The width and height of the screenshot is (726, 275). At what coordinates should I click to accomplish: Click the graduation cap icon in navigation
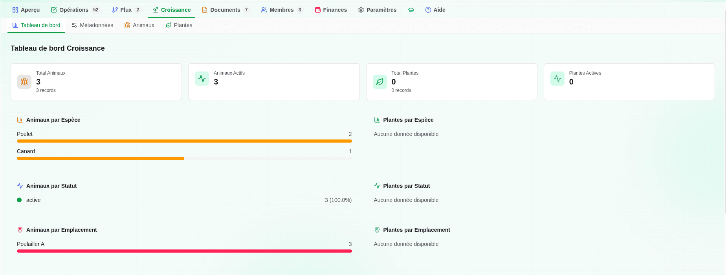[411, 10]
